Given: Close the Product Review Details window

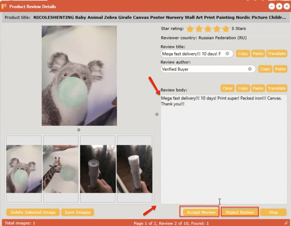Looking at the screenshot, I should tap(287, 7).
